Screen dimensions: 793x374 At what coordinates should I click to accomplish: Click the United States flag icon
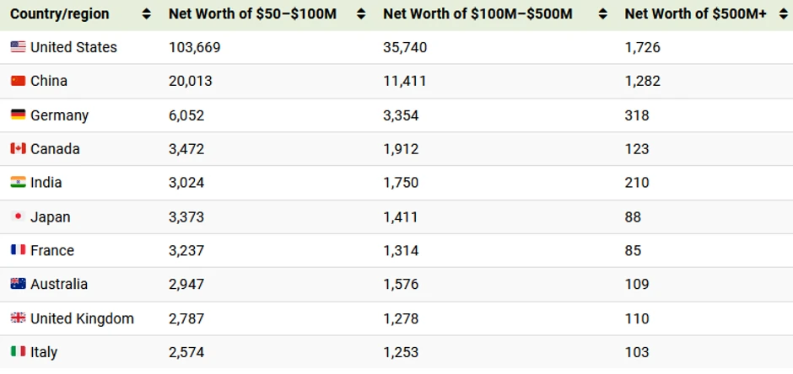18,47
